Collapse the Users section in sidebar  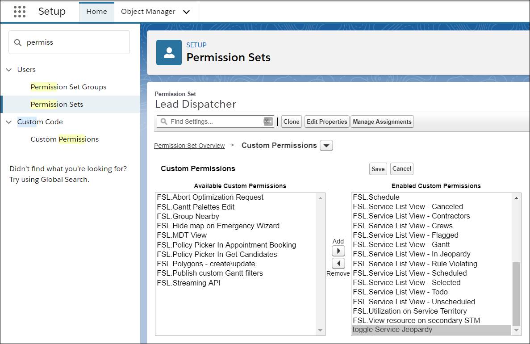click(10, 69)
